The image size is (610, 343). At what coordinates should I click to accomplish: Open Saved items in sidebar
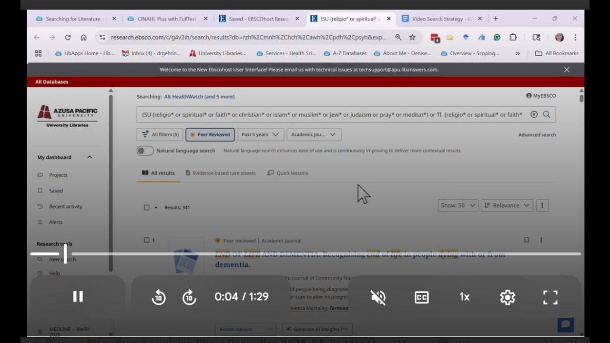(56, 191)
